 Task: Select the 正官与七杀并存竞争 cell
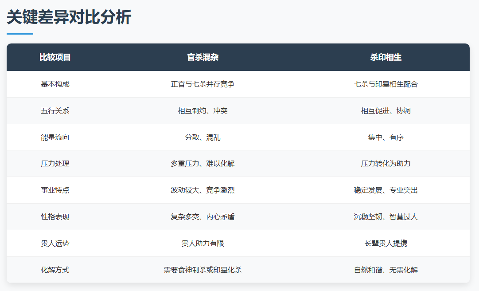tap(203, 84)
